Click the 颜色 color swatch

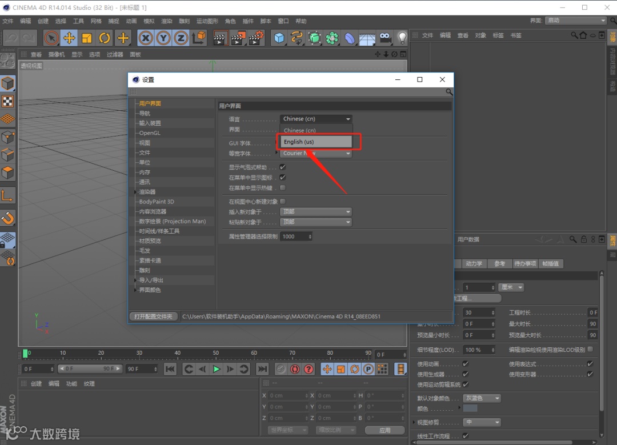470,408
